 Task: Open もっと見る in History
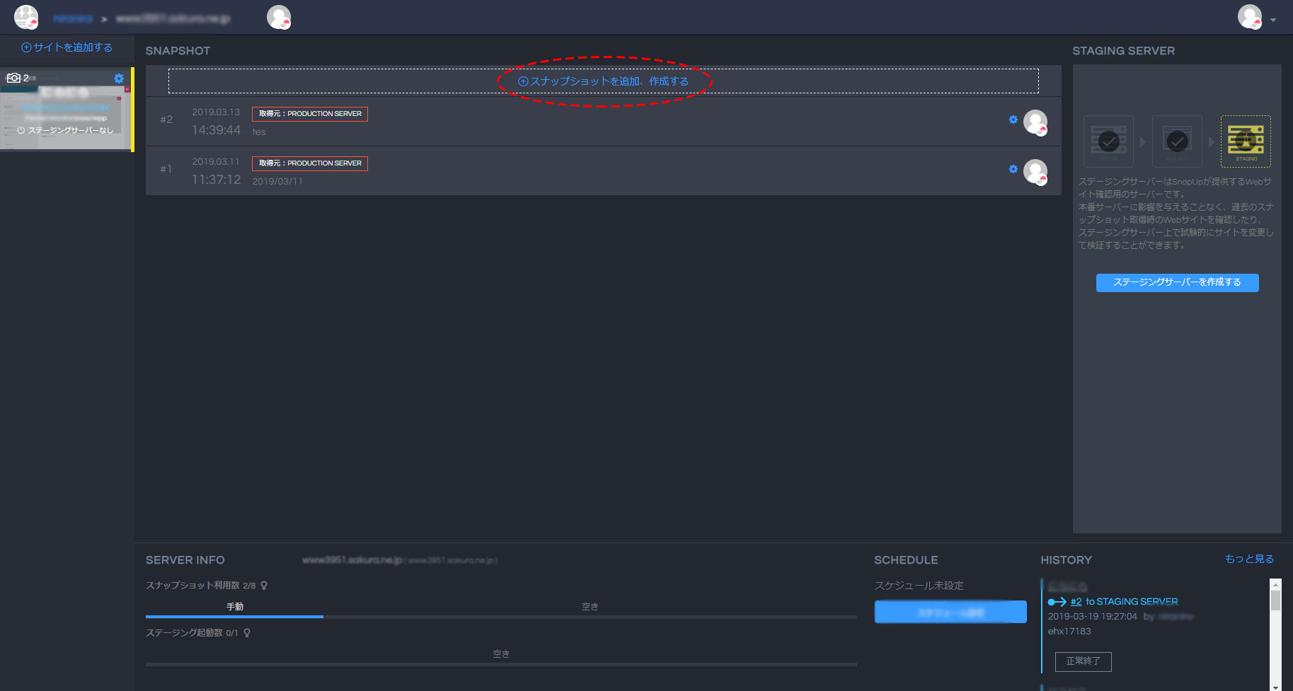coord(1248,559)
